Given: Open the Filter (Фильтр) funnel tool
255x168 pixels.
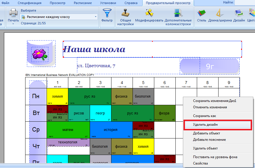Looking at the screenshot, I should click(x=107, y=14).
